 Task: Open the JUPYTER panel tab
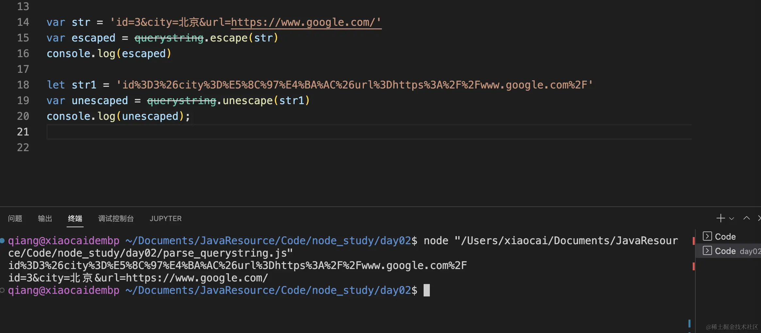(x=166, y=218)
